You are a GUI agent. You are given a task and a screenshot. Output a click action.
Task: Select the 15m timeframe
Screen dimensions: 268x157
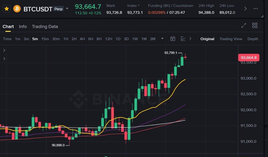(45, 39)
